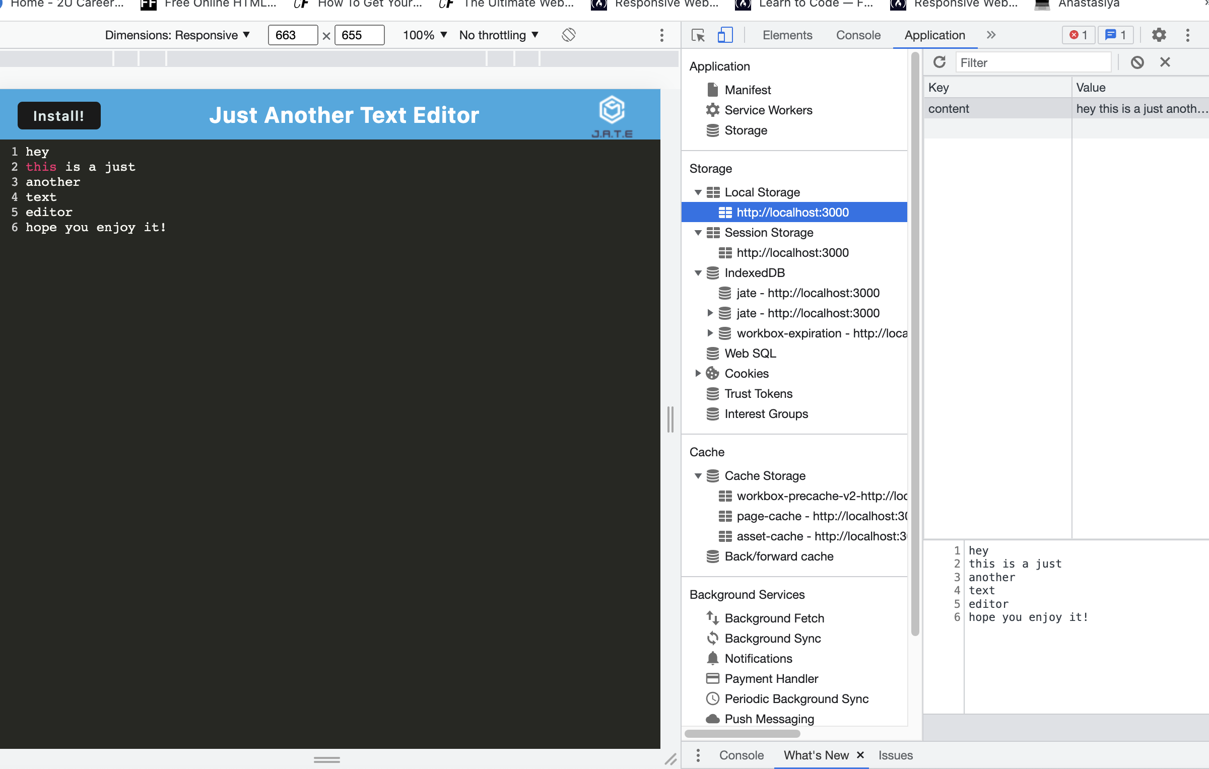Rotate the viewport orientation
Screen dimensions: 1209x769
click(x=568, y=35)
